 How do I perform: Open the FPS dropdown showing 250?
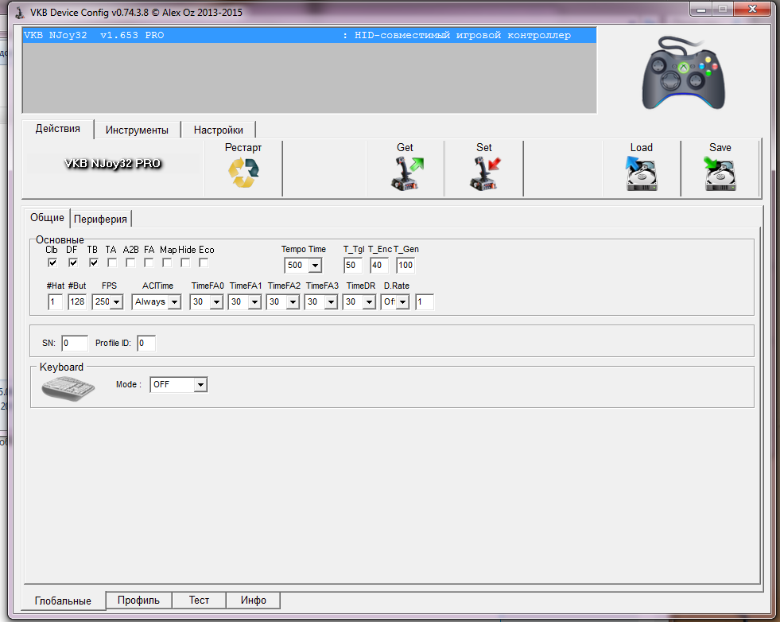click(x=116, y=301)
